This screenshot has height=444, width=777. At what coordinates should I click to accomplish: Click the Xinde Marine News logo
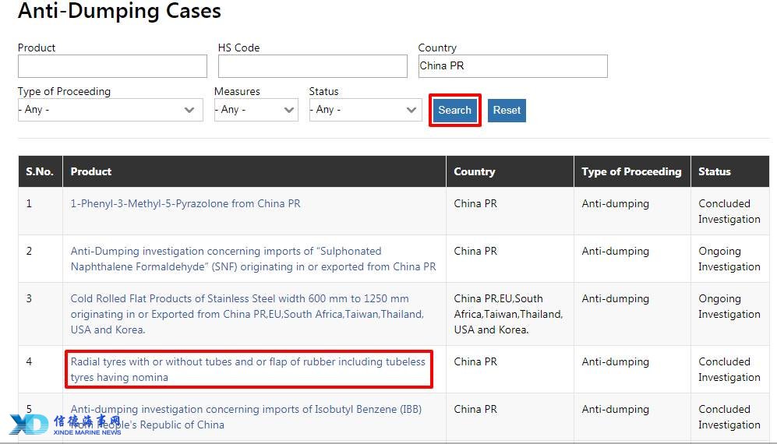coord(65,425)
